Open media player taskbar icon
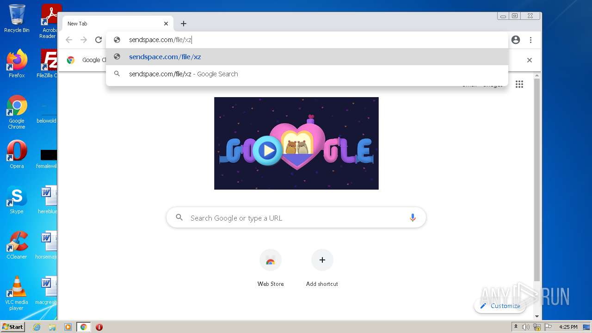This screenshot has width=592, height=333. [x=68, y=327]
